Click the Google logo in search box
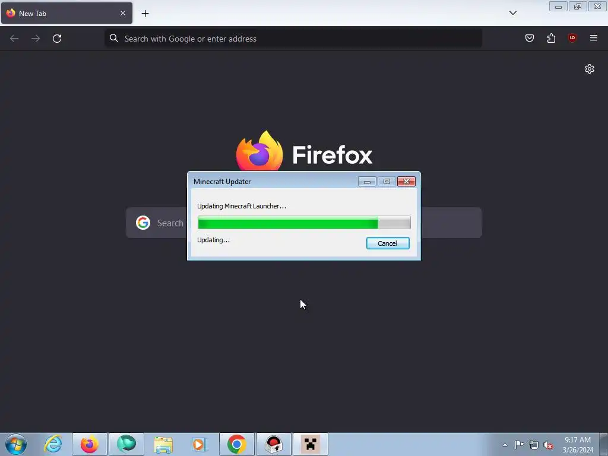Viewport: 608px width, 456px height. [143, 223]
